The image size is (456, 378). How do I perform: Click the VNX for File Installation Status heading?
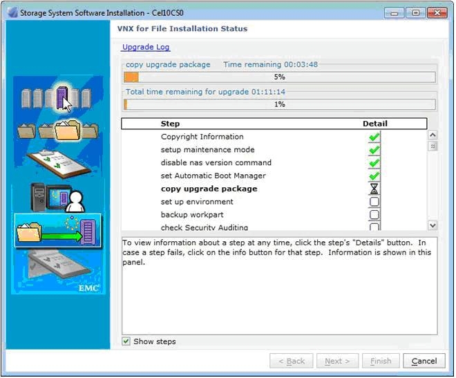(182, 29)
